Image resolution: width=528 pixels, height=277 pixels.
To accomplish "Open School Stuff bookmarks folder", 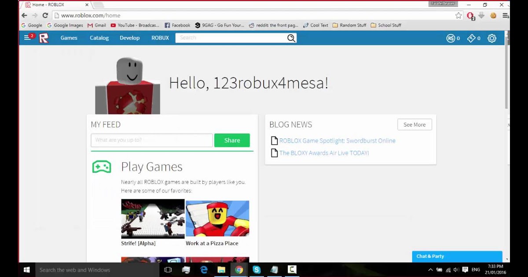I will coord(386,26).
